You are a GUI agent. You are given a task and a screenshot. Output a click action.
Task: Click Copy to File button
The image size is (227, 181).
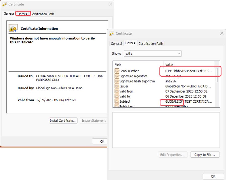[205, 154]
